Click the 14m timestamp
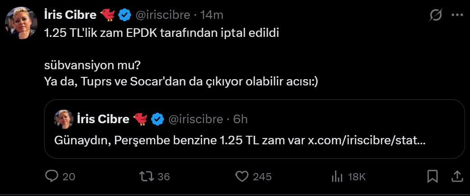 pos(212,15)
